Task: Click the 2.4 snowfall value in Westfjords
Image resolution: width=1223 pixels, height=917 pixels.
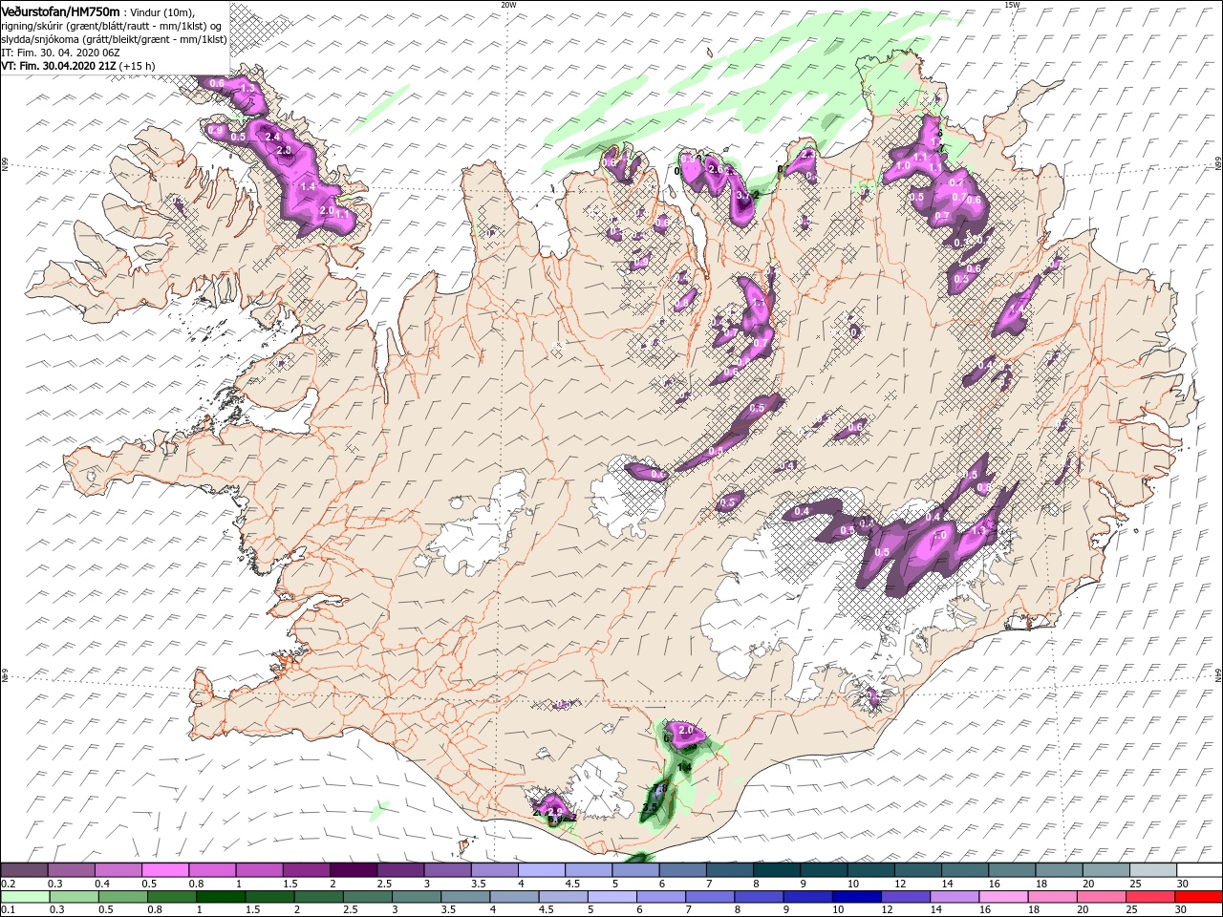Action: pyautogui.click(x=271, y=137)
